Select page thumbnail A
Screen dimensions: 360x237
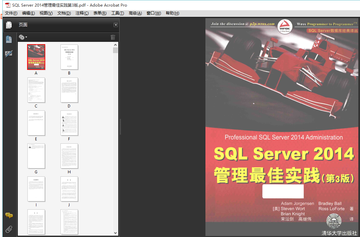pyautogui.click(x=36, y=57)
